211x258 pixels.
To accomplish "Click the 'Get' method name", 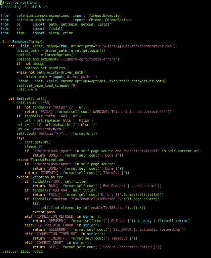I will coord(19,98).
